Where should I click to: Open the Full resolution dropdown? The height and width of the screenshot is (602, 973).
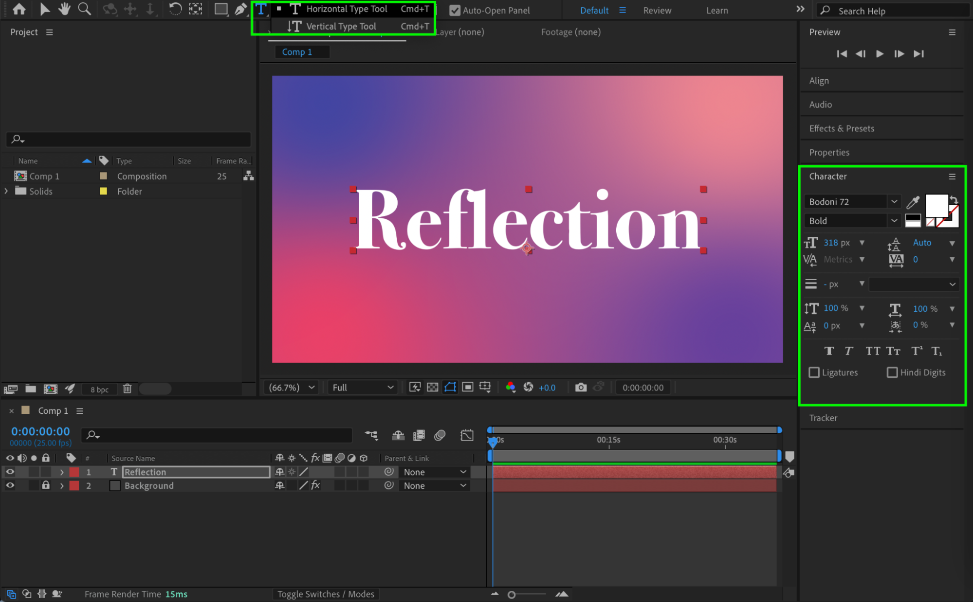click(x=363, y=388)
